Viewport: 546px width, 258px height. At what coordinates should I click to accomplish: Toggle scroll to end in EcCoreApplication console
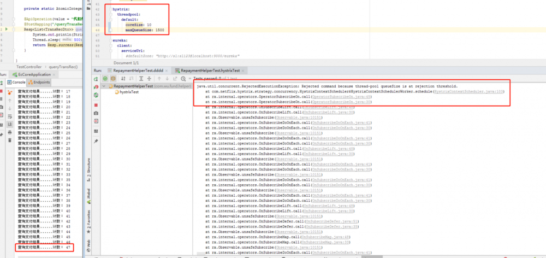(9, 124)
